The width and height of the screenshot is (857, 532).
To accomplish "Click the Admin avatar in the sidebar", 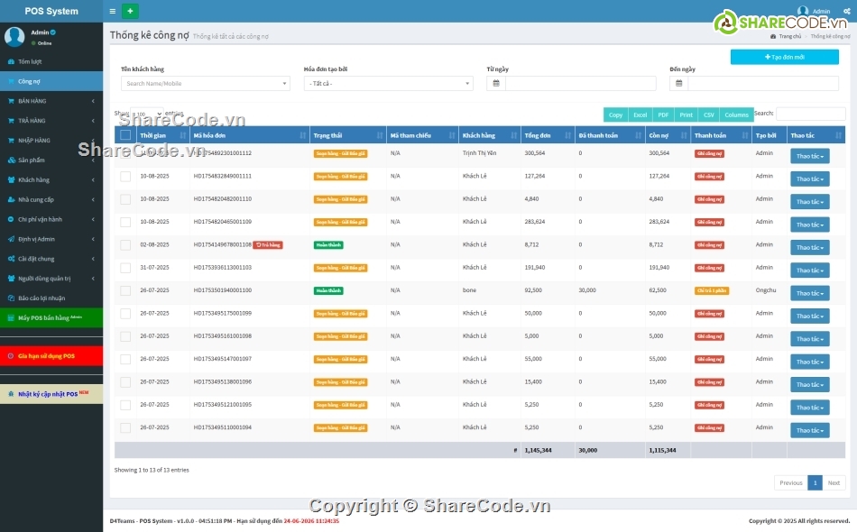I will tap(14, 36).
